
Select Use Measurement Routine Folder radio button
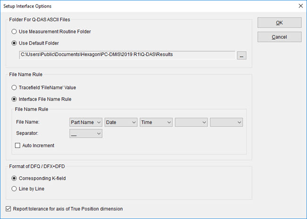tap(15, 32)
